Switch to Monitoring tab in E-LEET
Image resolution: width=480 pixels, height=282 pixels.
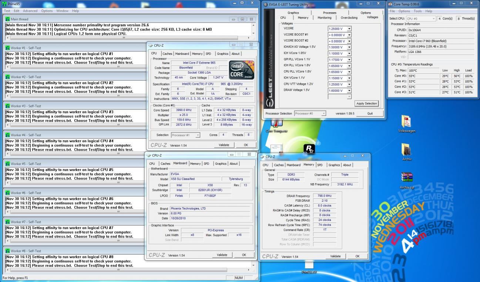click(325, 17)
